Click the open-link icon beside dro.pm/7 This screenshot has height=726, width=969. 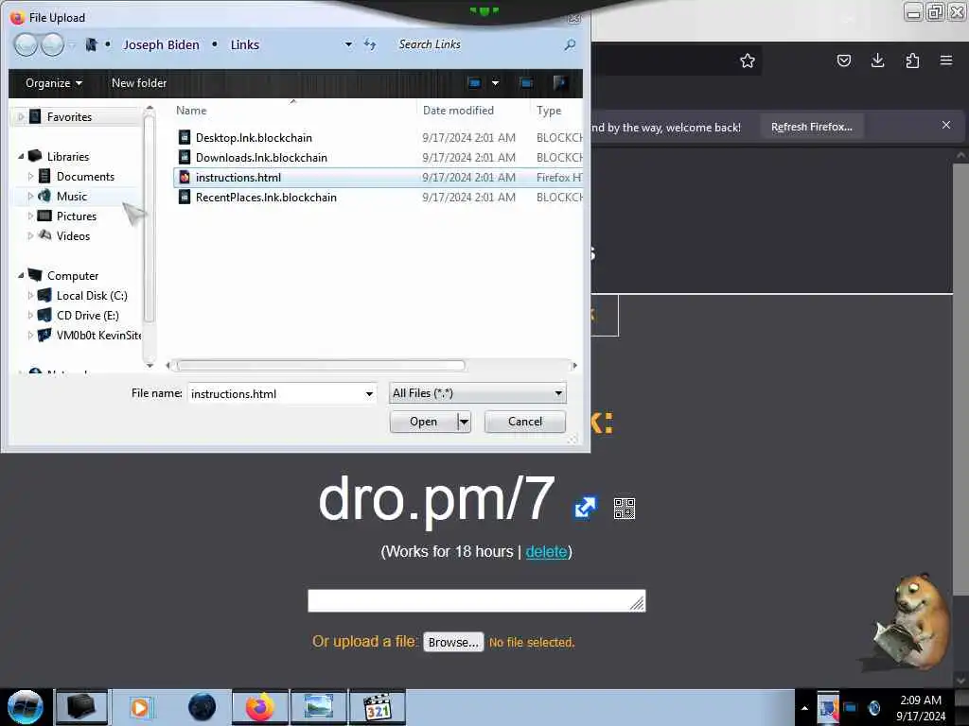585,508
